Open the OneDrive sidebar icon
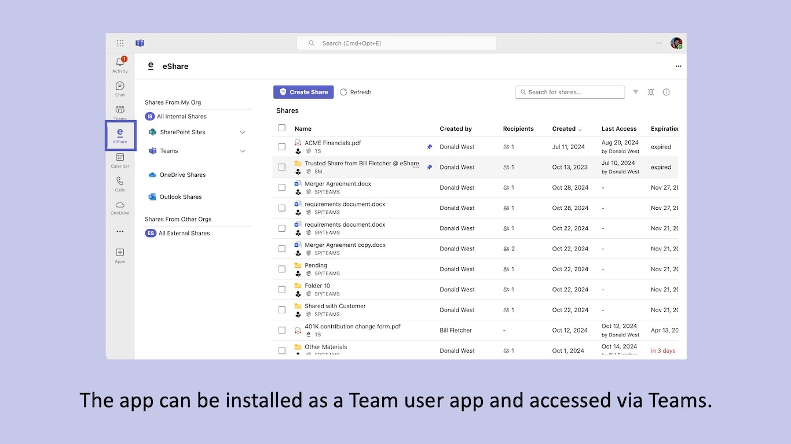The height and width of the screenshot is (444, 791). click(120, 206)
